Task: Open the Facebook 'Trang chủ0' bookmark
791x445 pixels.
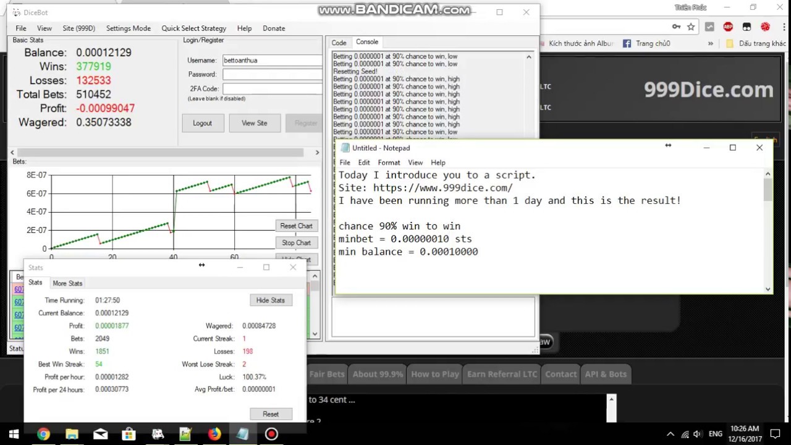Action: (x=646, y=43)
